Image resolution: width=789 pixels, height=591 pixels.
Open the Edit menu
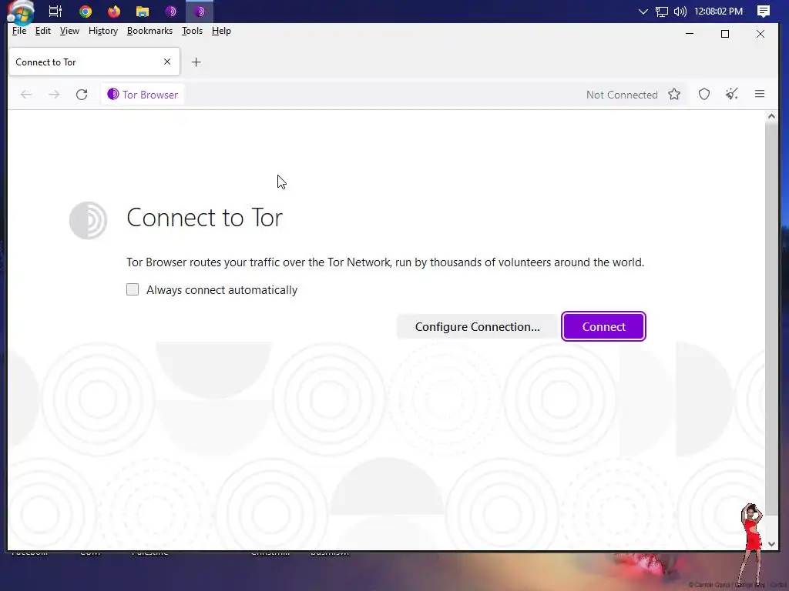point(43,31)
